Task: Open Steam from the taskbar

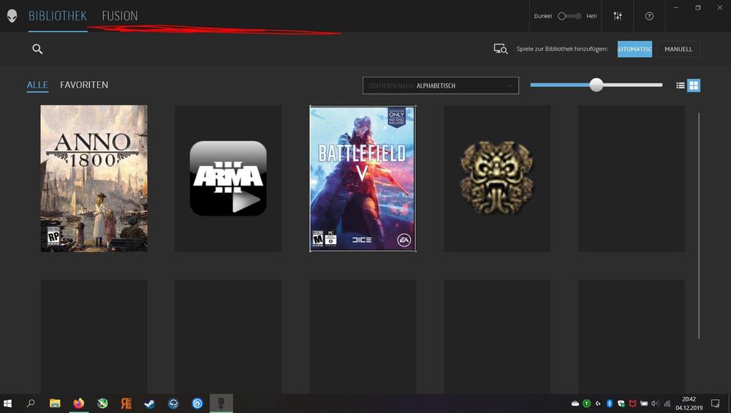Action: click(150, 403)
